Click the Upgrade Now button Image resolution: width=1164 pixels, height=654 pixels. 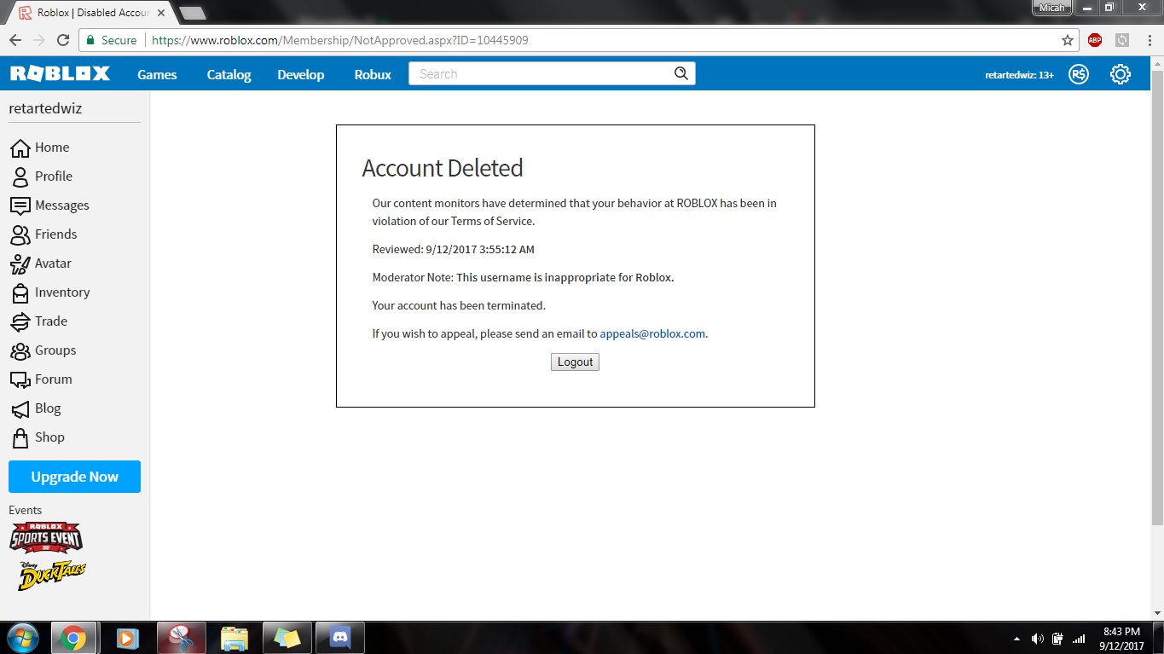tap(74, 477)
